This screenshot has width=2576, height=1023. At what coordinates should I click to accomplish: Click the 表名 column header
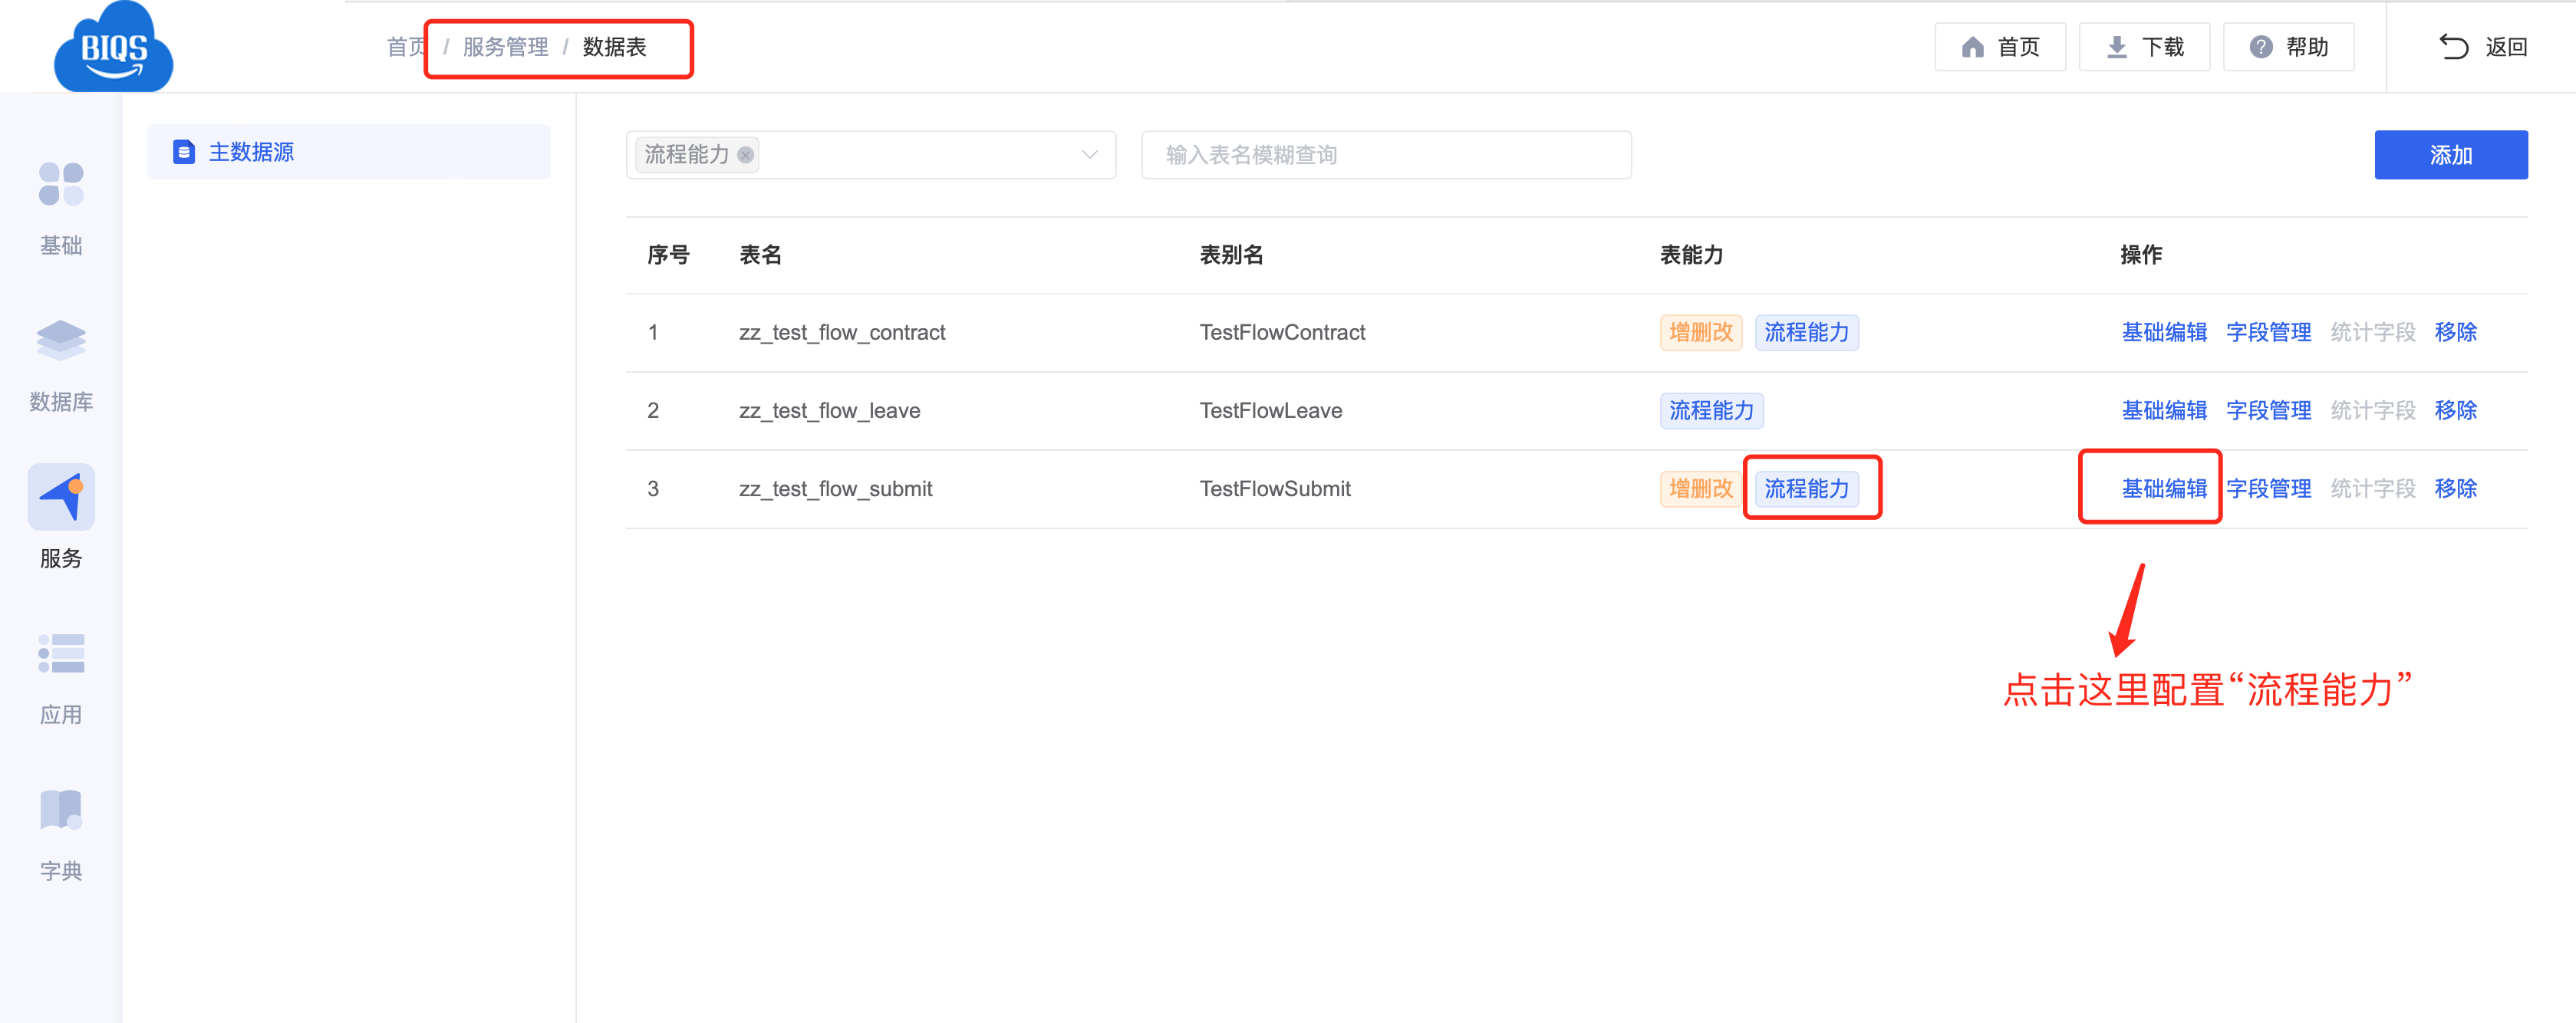click(760, 255)
